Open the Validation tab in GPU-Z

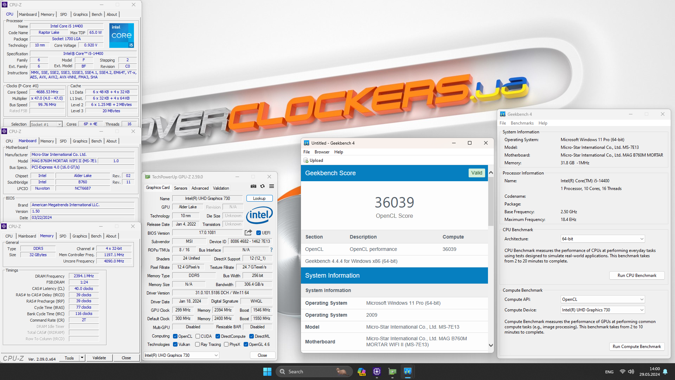click(221, 188)
